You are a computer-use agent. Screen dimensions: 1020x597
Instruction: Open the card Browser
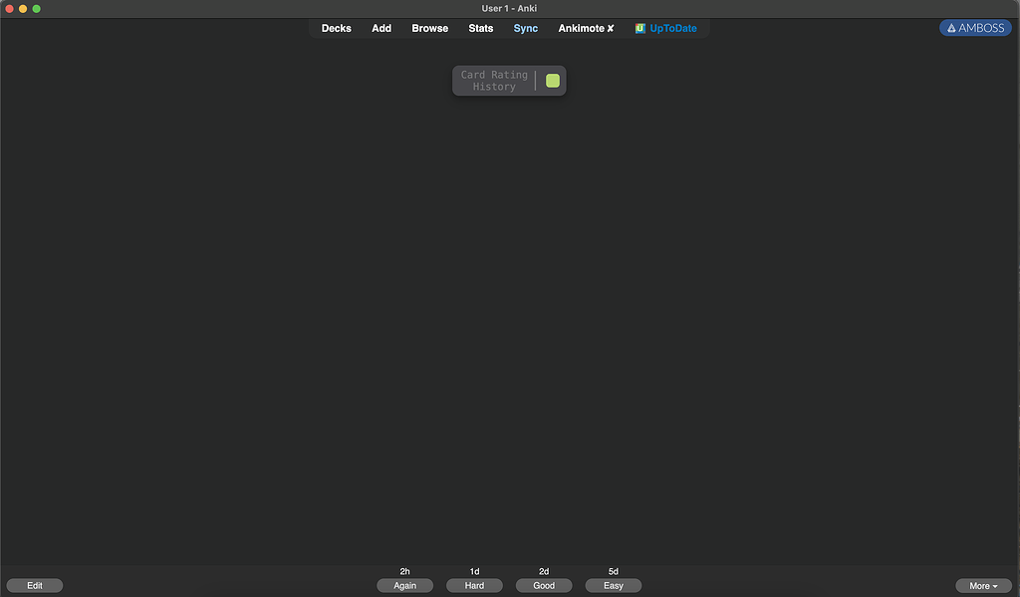[x=429, y=28]
